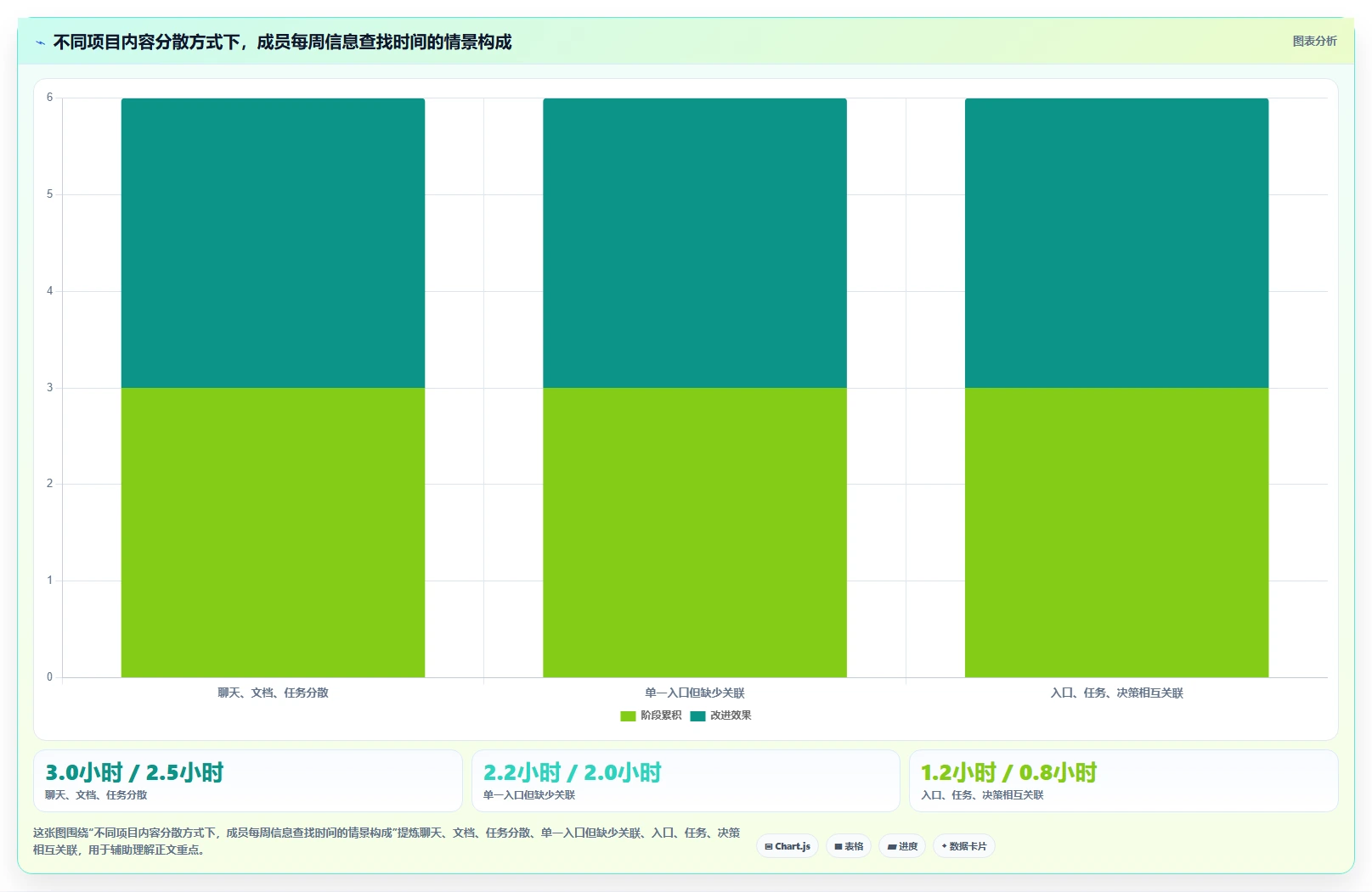Click the 3.0小时 / 2.5小时 value
1372x892 pixels.
[x=134, y=772]
